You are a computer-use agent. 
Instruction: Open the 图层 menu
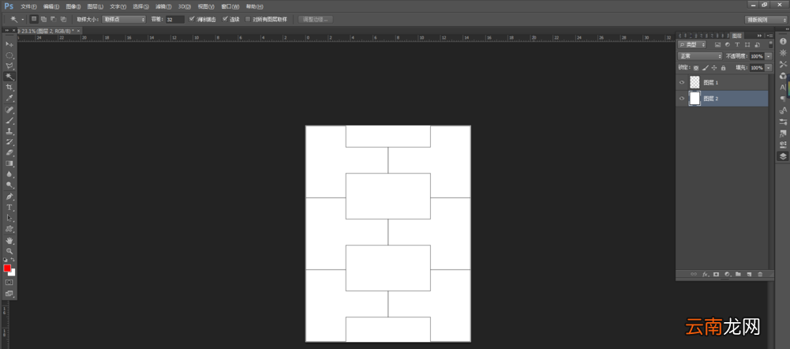pyautogui.click(x=95, y=6)
